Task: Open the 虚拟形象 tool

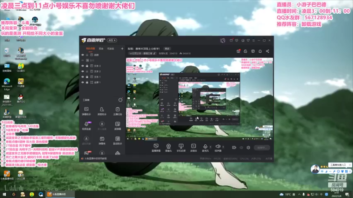Action: pyautogui.click(x=86, y=140)
